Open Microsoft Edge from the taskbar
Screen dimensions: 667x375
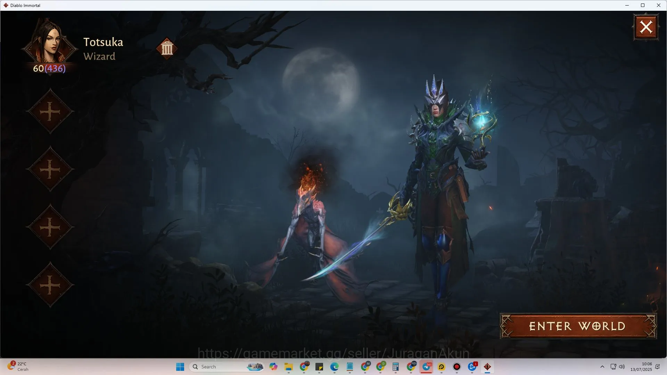point(335,367)
